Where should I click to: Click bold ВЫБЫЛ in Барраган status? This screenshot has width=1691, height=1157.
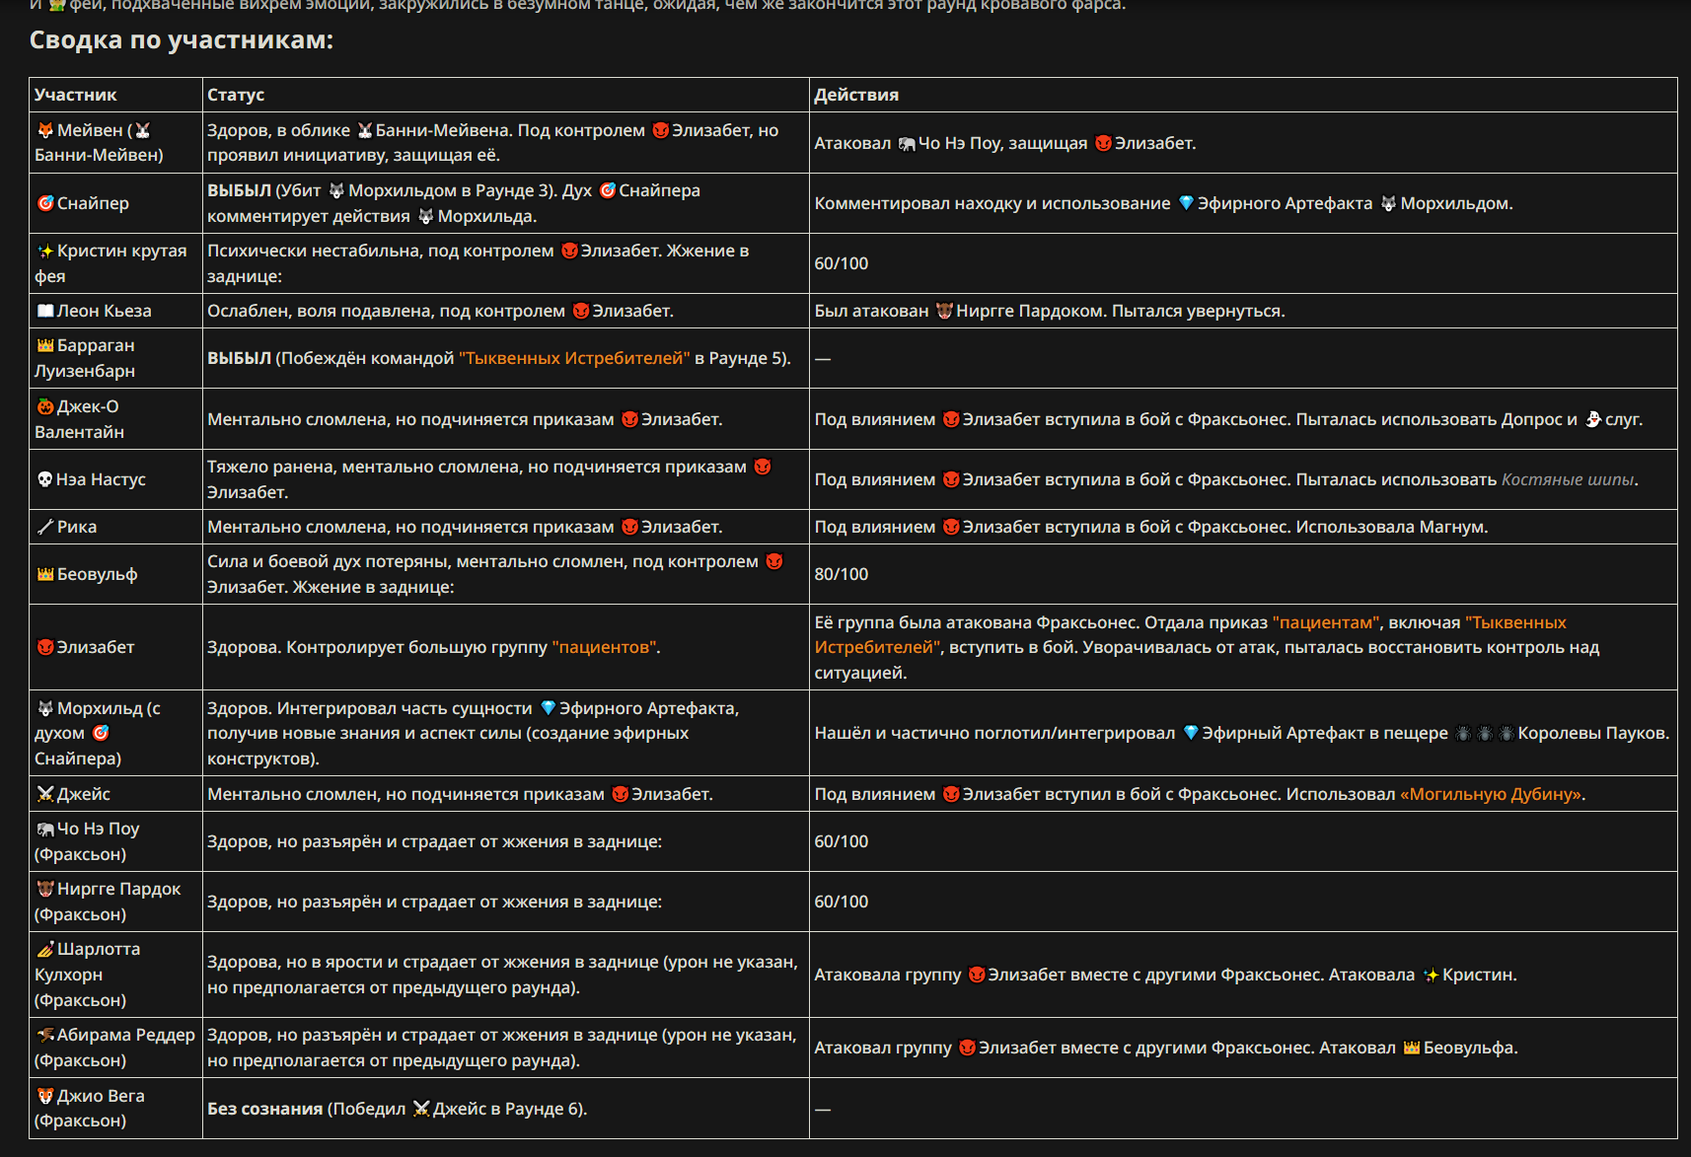(x=239, y=358)
